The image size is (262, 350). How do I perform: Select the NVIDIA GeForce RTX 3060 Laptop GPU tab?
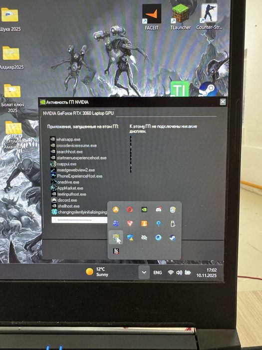click(78, 113)
